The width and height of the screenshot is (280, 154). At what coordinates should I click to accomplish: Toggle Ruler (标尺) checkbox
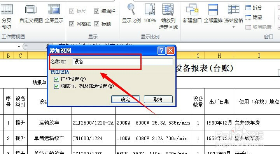[72, 11]
